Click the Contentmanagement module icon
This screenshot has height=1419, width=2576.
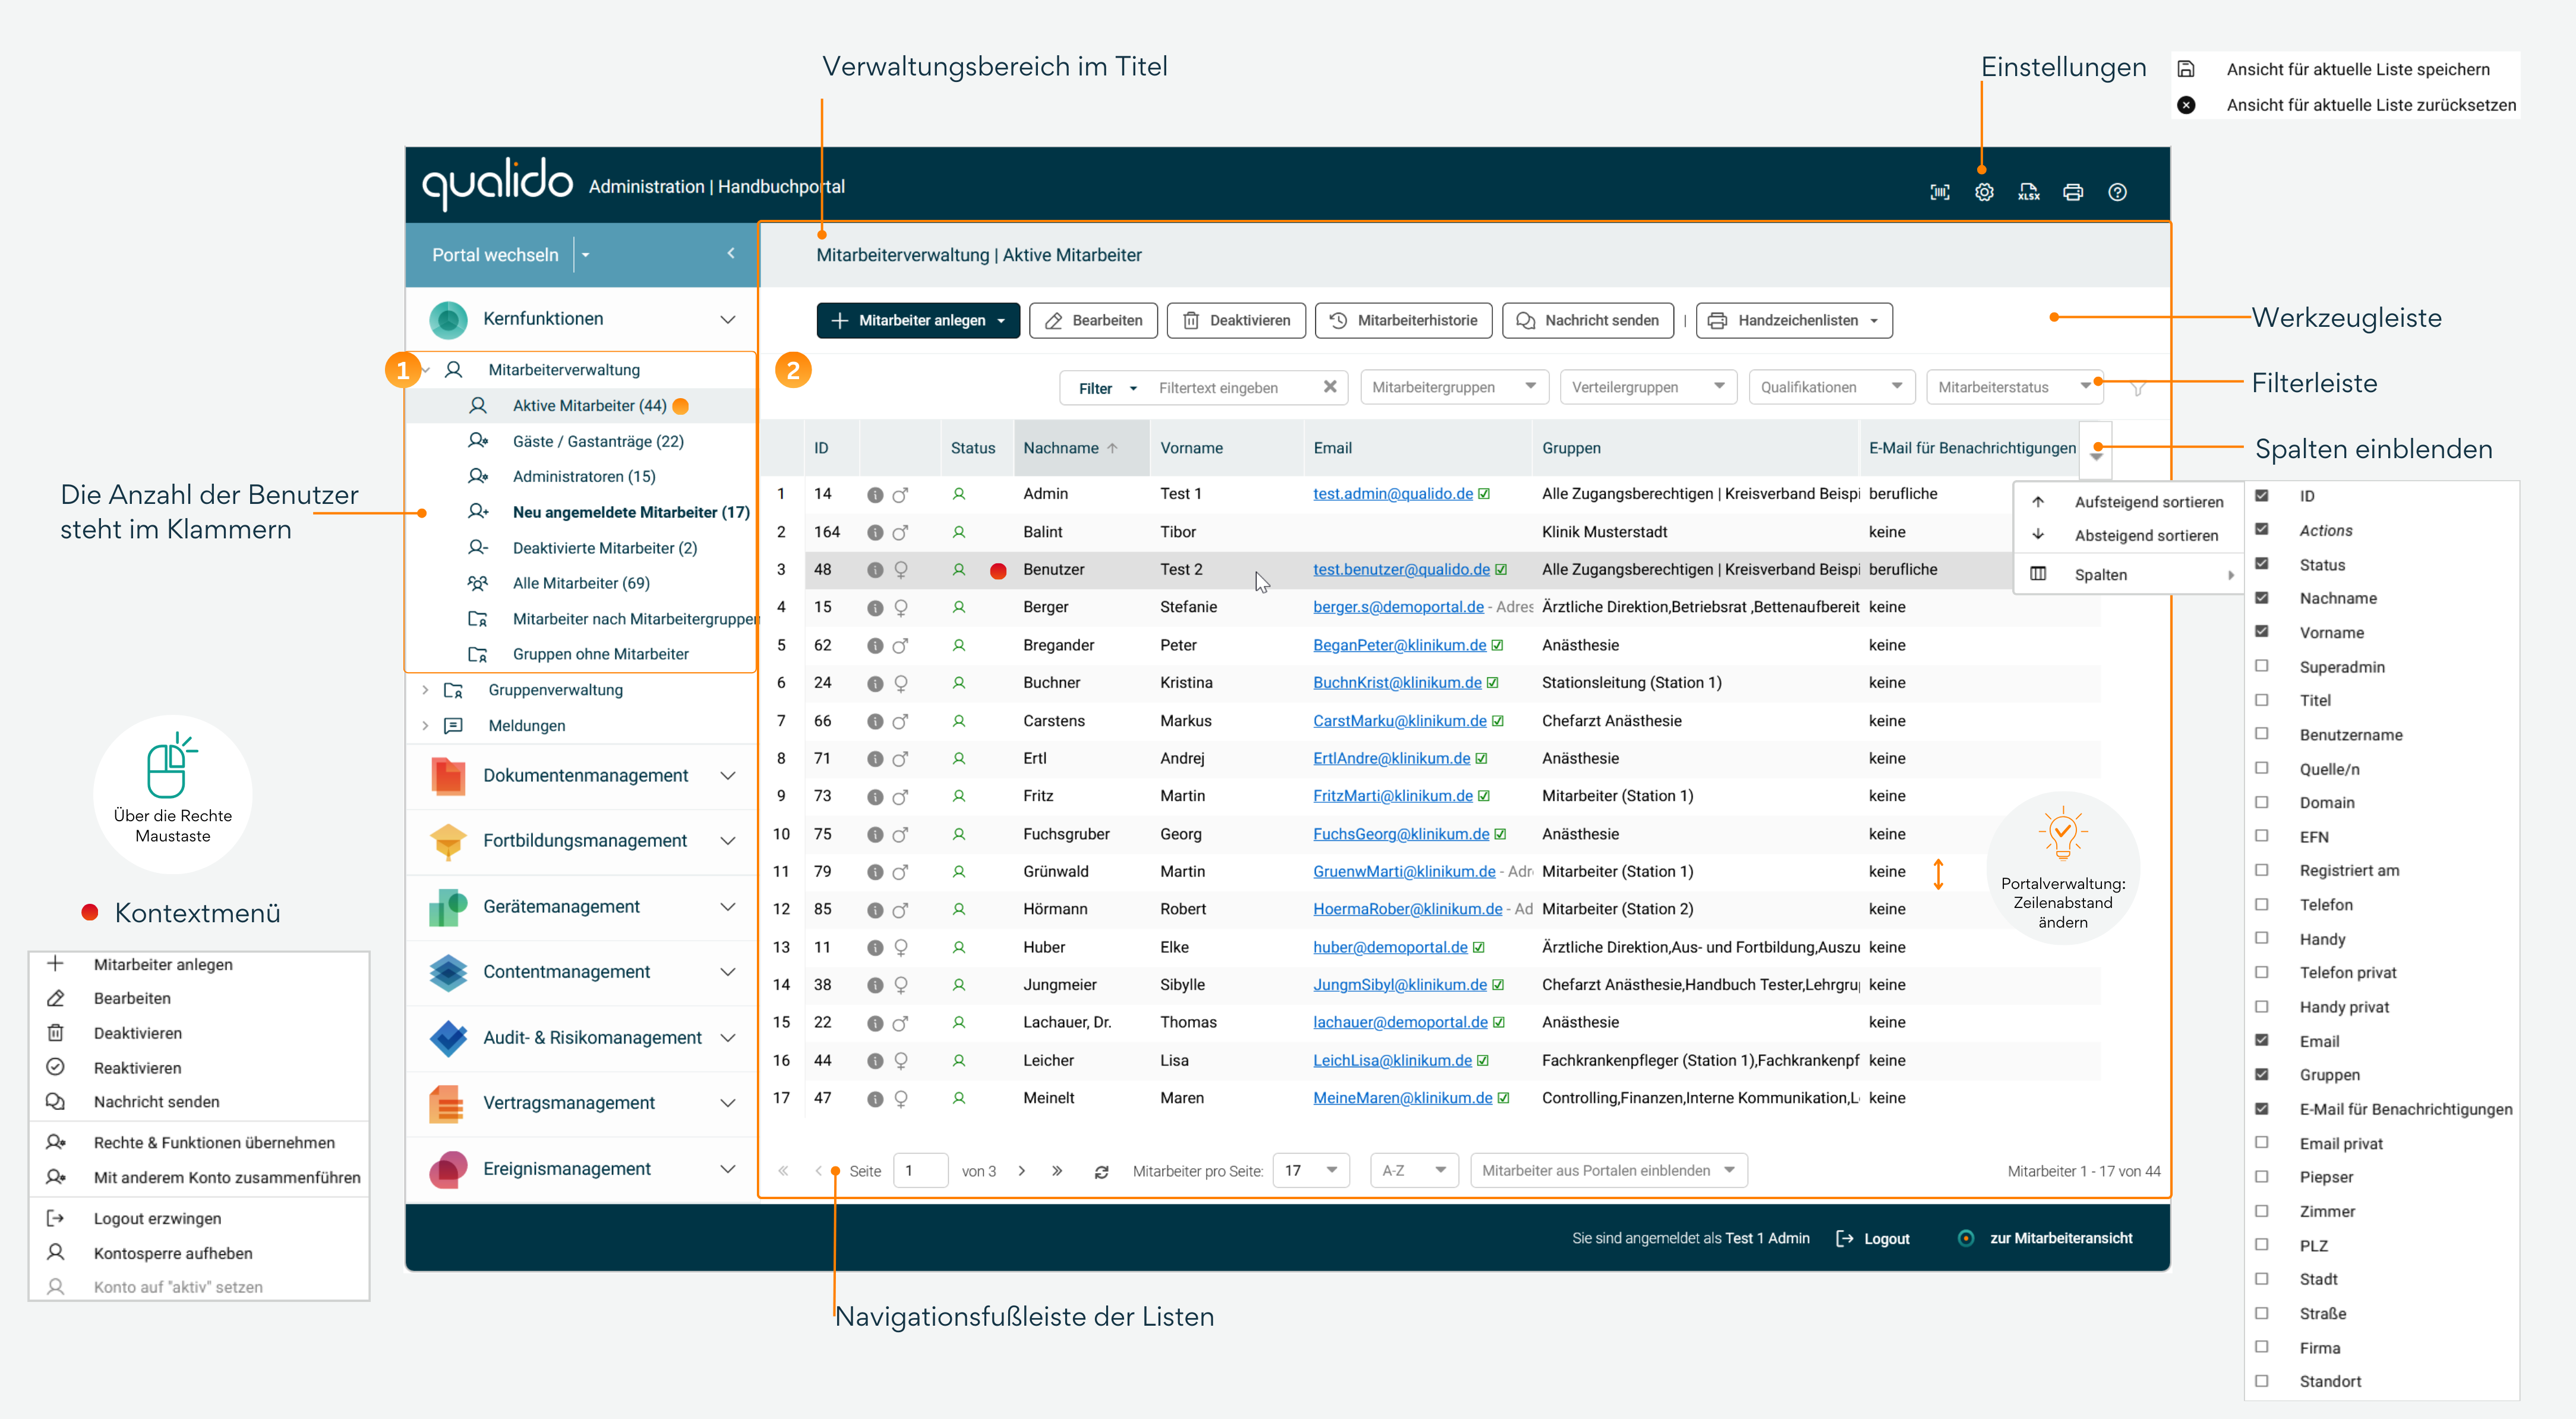[x=448, y=972]
